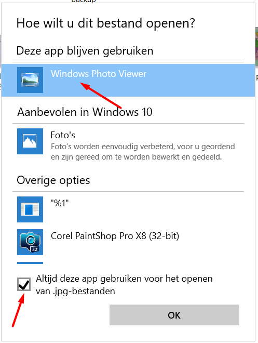
Task: Click the .jpg-bestanden text line
Action: (75, 291)
